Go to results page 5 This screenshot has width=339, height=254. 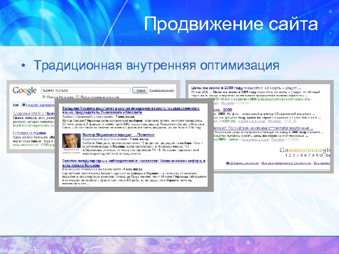302,155
